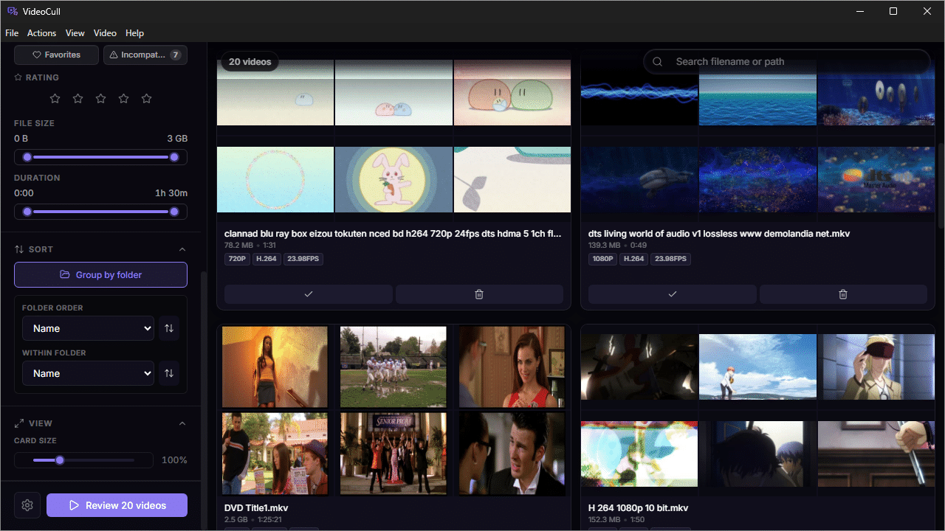Toggle the Incompatible videos filter

pyautogui.click(x=145, y=55)
